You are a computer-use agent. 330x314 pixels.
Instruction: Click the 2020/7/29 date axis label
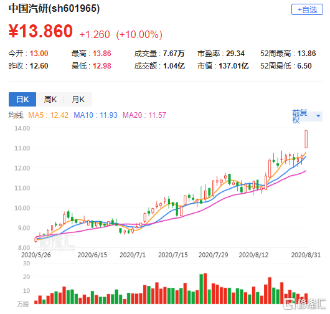tap(213, 255)
